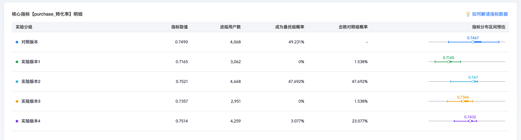Click the 指标取值 column header

pos(179,27)
